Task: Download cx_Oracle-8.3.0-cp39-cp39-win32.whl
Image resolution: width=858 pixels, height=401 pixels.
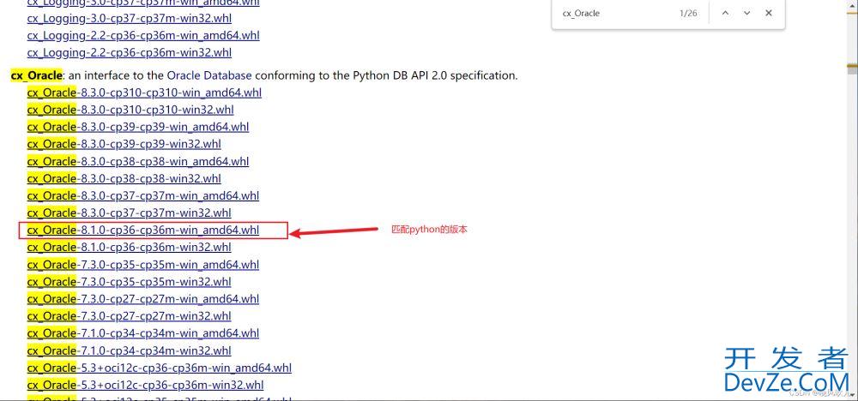Action: (124, 144)
